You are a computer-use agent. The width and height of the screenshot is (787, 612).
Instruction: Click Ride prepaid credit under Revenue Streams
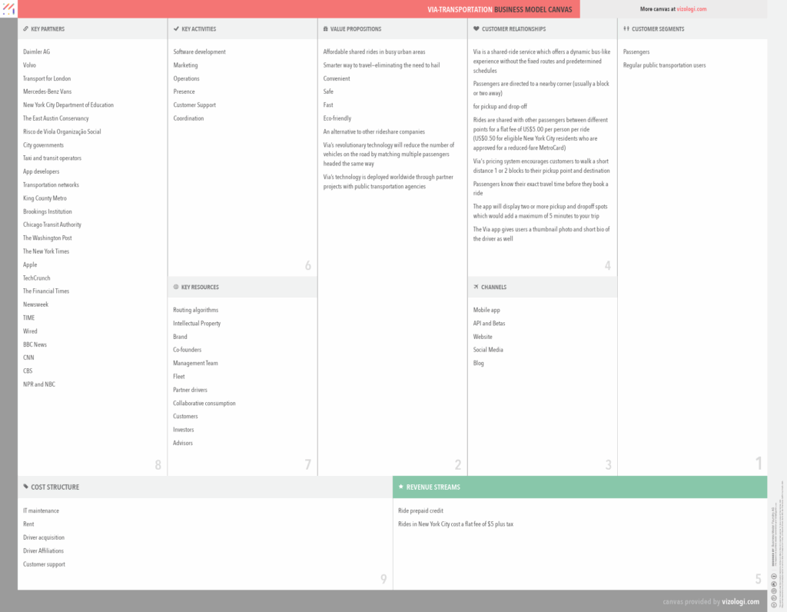coord(420,511)
